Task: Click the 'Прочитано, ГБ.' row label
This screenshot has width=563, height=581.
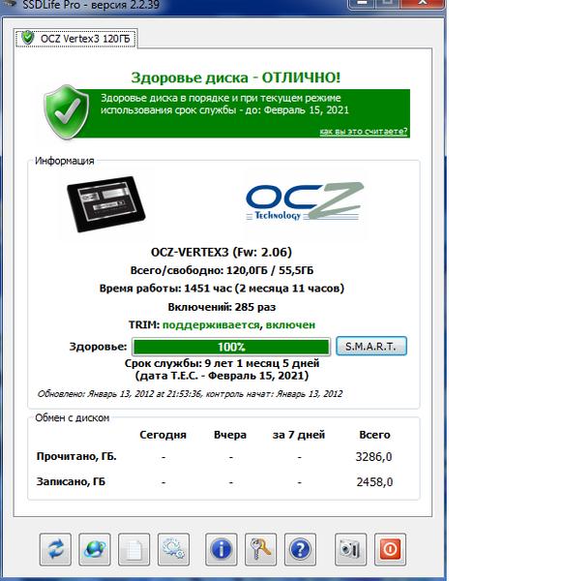Action: coord(76,456)
